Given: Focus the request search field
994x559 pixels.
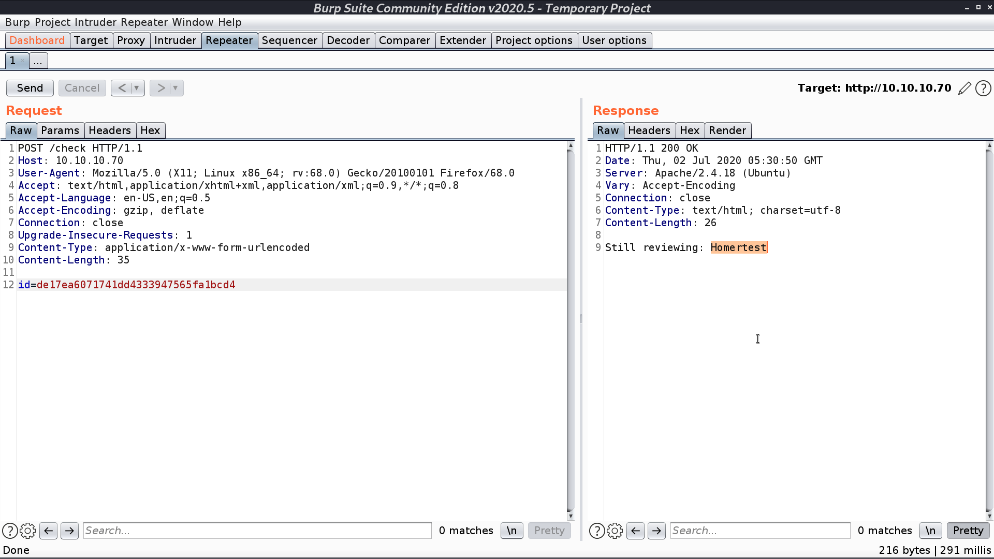Looking at the screenshot, I should click(x=257, y=531).
